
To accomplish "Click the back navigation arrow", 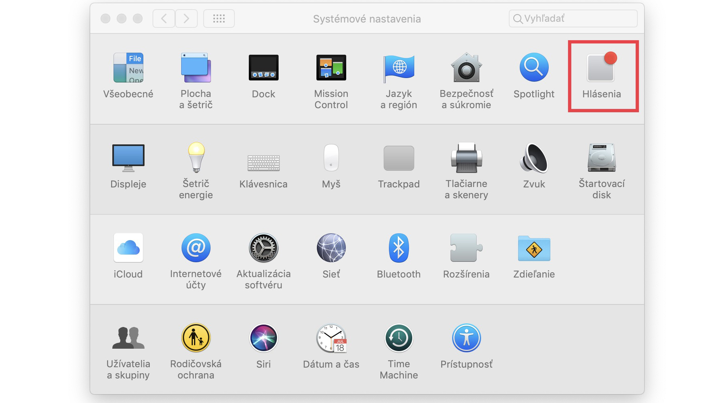I will click(x=164, y=19).
